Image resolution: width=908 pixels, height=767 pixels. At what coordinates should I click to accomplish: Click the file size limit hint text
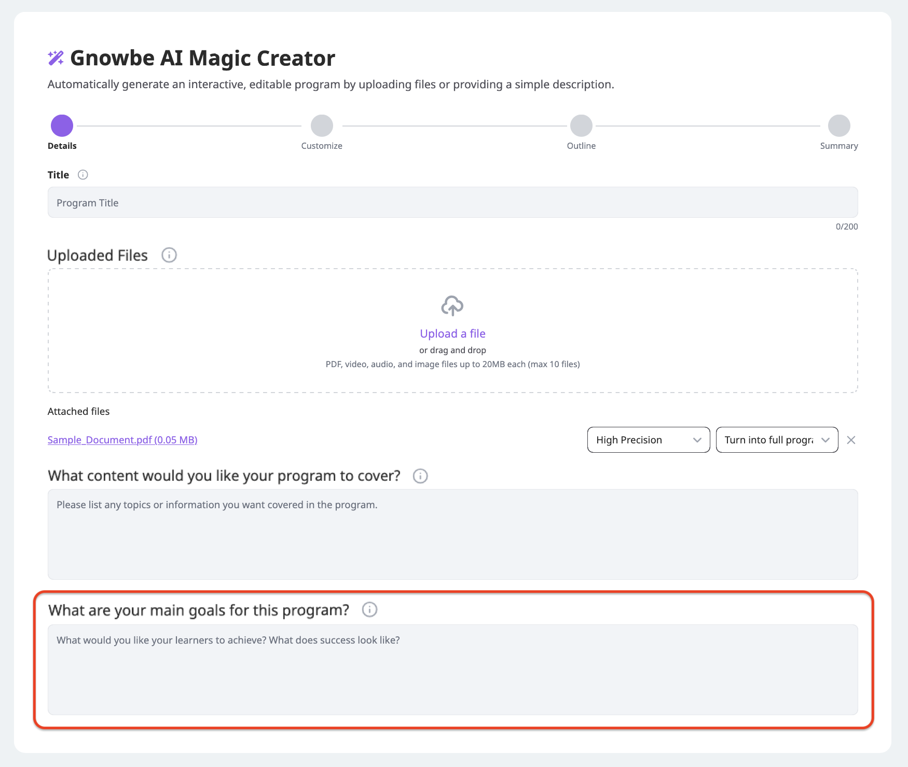tap(452, 364)
